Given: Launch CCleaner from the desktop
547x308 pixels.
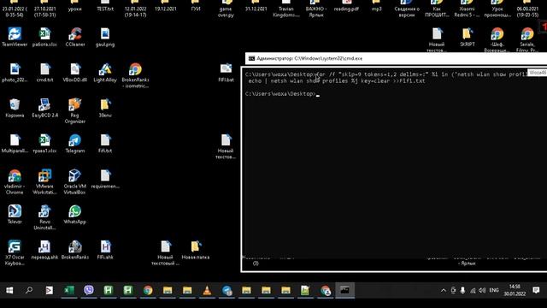Looking at the screenshot, I should click(75, 38).
